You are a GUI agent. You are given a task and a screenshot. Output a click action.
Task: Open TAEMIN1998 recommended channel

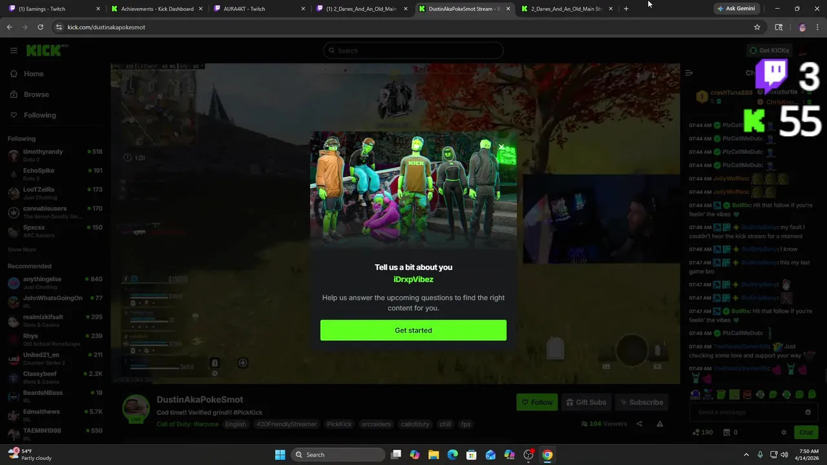click(x=55, y=434)
